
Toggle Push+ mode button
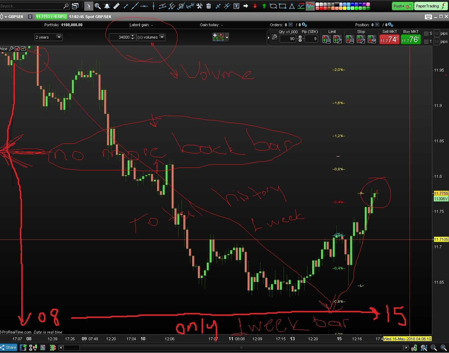click(x=403, y=6)
